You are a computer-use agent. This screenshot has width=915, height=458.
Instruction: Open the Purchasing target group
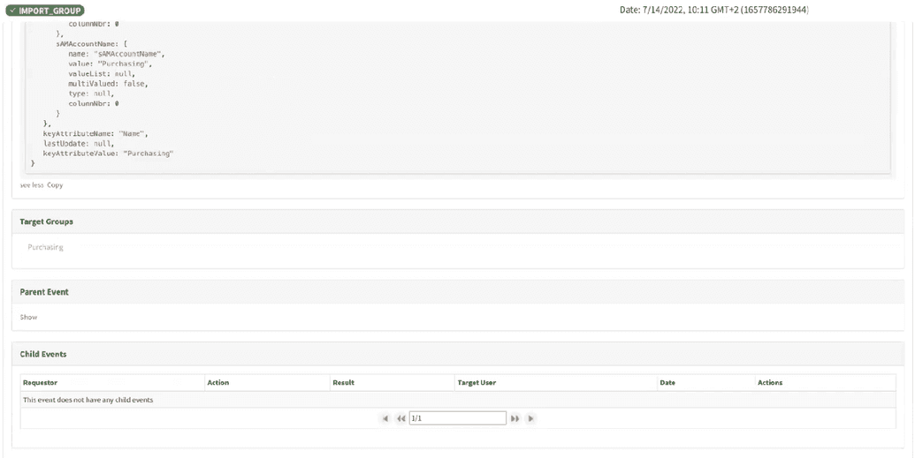[x=45, y=247]
